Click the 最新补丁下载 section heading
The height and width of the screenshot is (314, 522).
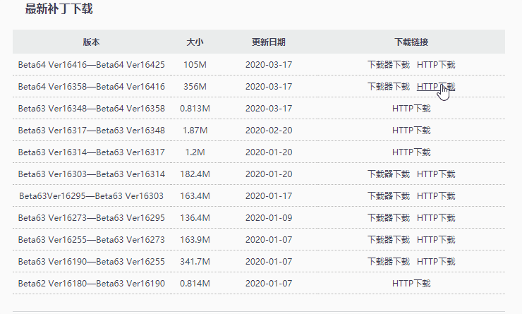click(x=59, y=9)
